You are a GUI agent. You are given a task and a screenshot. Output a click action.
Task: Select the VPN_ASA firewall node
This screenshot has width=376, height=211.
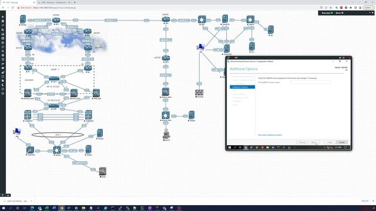pos(96,93)
